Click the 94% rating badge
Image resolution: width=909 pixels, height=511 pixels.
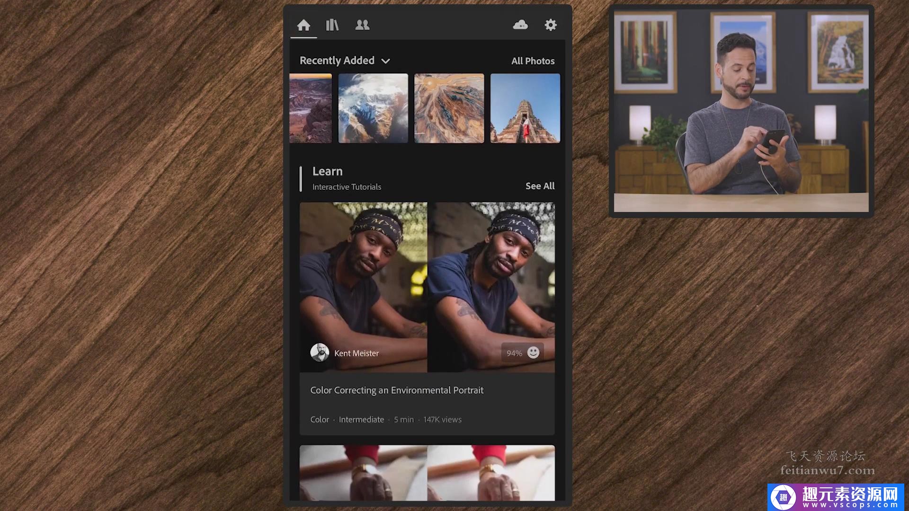[514, 353]
